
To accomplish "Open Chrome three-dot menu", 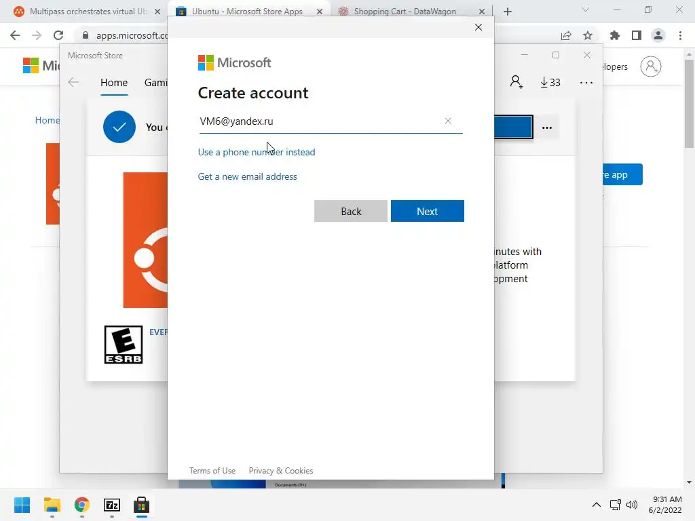I will click(680, 35).
